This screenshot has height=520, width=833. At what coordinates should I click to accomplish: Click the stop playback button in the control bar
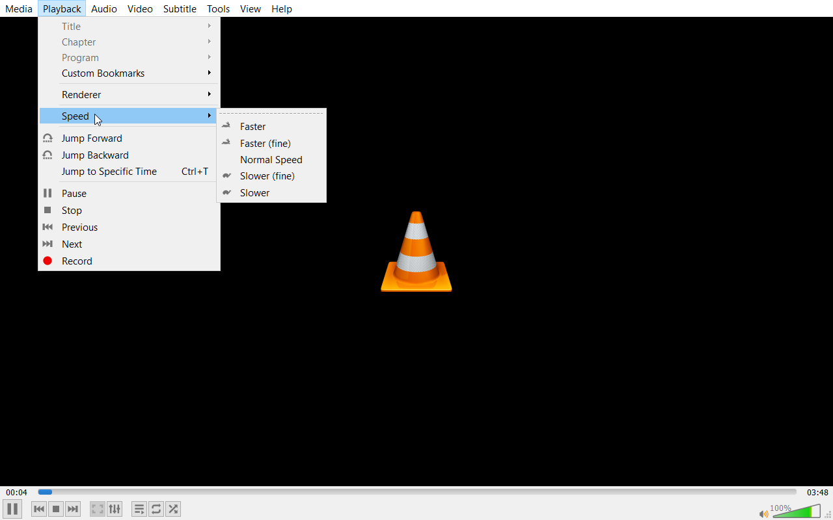click(x=56, y=509)
